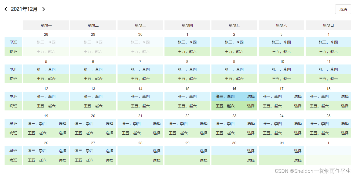Viewport: 355px width, 176px height.
Task: Click 选择 for day 18 morning shift
Action: (x=345, y=96)
